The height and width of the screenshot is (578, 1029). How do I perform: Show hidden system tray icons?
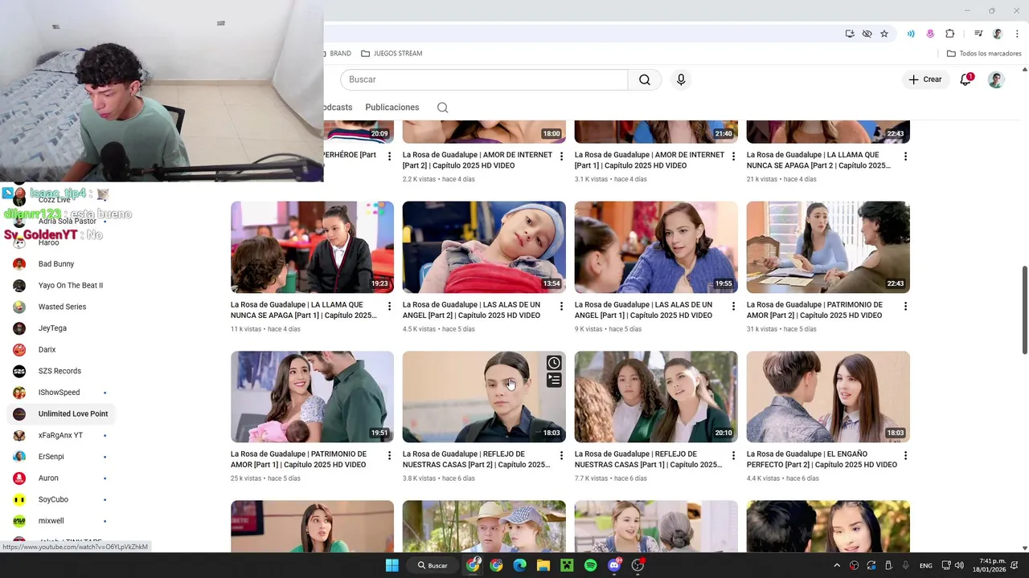tap(837, 565)
